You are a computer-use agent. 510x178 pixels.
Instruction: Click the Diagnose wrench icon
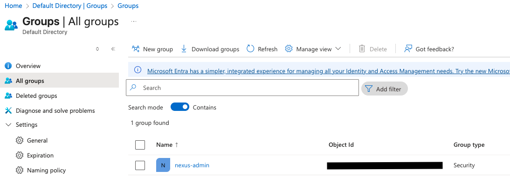(x=8, y=111)
